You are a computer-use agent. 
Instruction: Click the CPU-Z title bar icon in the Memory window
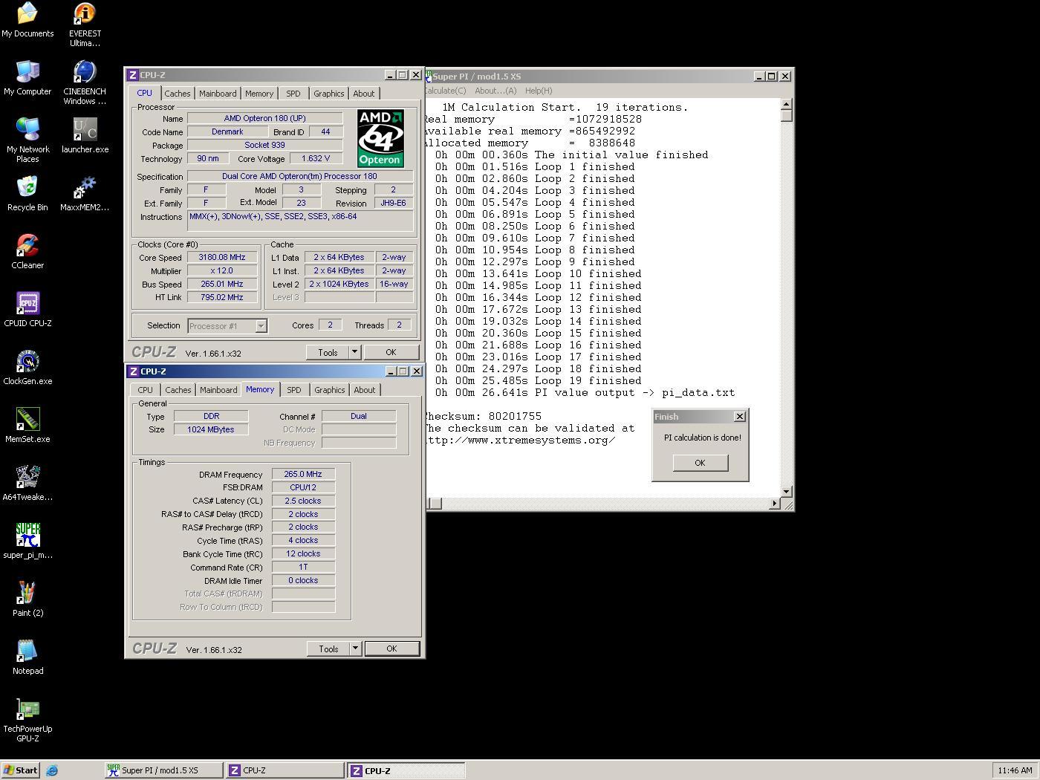tap(133, 371)
